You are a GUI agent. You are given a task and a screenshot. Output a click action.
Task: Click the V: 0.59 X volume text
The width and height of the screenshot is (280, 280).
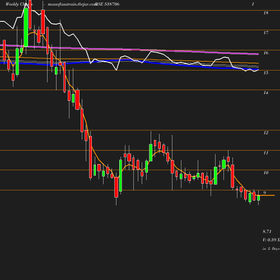coord(271,240)
